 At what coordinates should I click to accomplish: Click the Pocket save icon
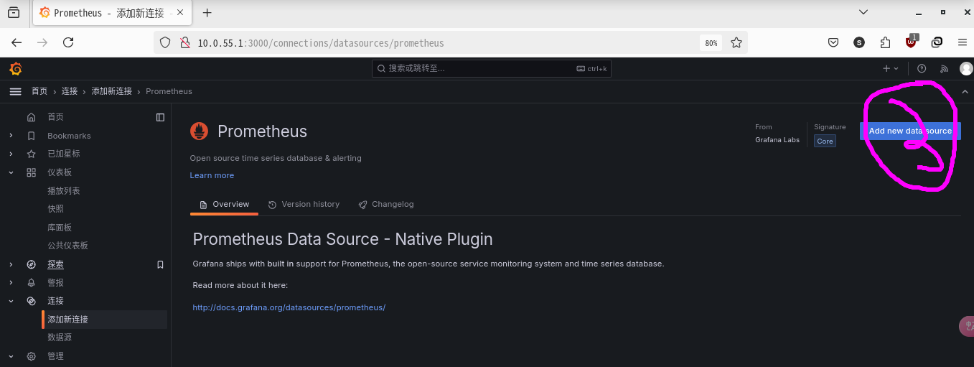pos(833,42)
